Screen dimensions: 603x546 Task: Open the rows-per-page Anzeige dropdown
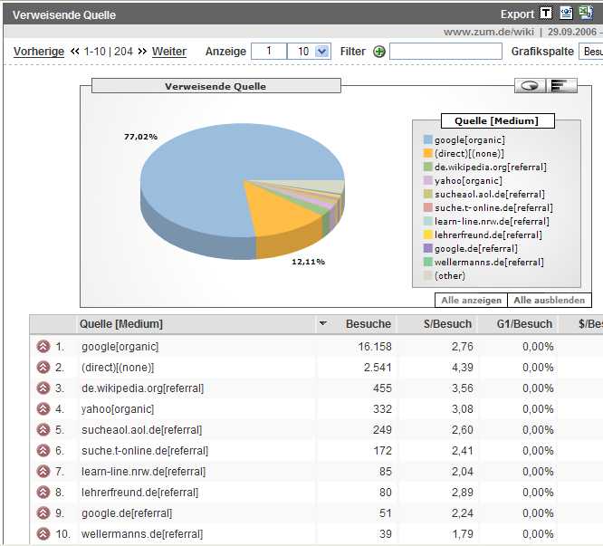(322, 52)
